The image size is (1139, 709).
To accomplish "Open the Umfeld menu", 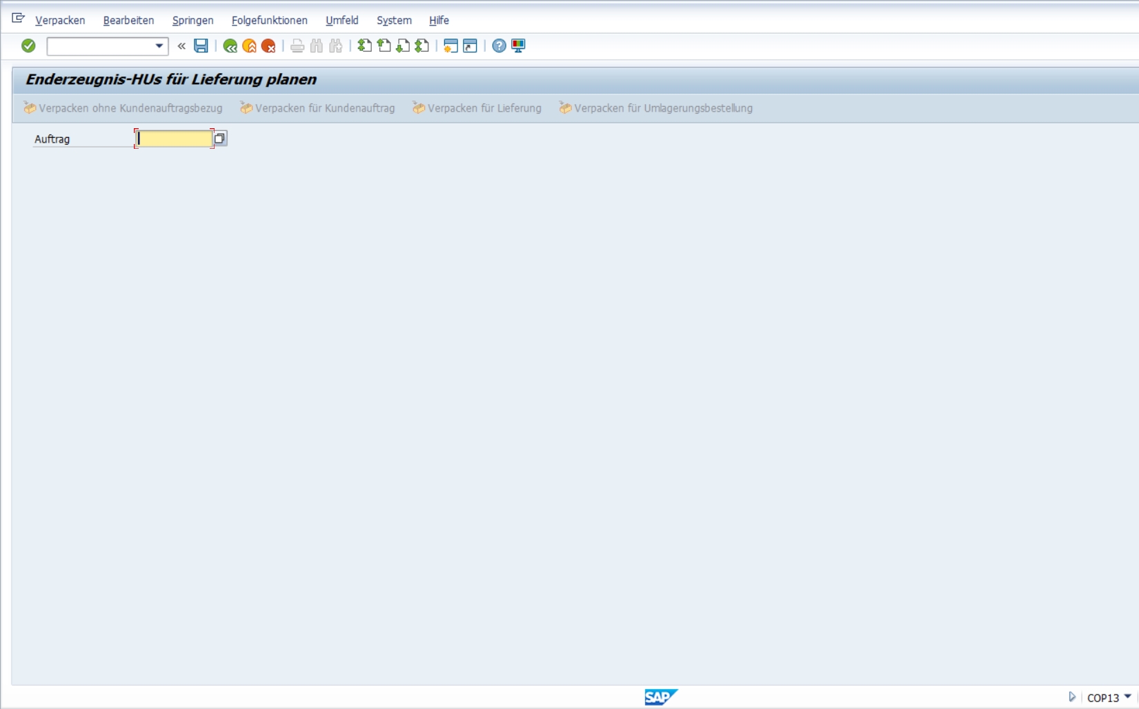I will pyautogui.click(x=342, y=21).
